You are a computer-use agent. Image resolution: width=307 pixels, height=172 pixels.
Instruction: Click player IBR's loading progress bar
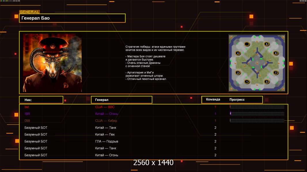coord(257,114)
